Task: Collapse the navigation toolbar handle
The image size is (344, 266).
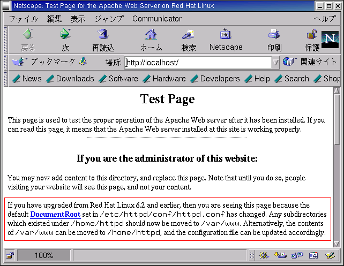Action: pos(6,40)
